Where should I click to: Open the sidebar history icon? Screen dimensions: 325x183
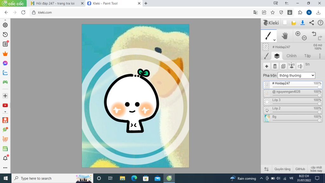pyautogui.click(x=5, y=34)
